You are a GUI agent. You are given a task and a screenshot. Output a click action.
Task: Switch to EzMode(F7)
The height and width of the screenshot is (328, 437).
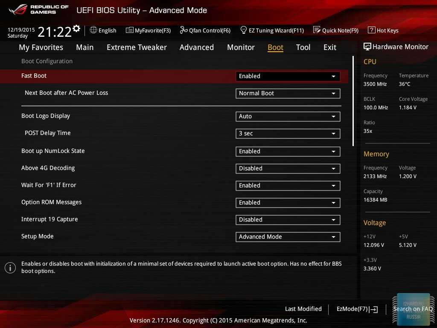click(357, 309)
